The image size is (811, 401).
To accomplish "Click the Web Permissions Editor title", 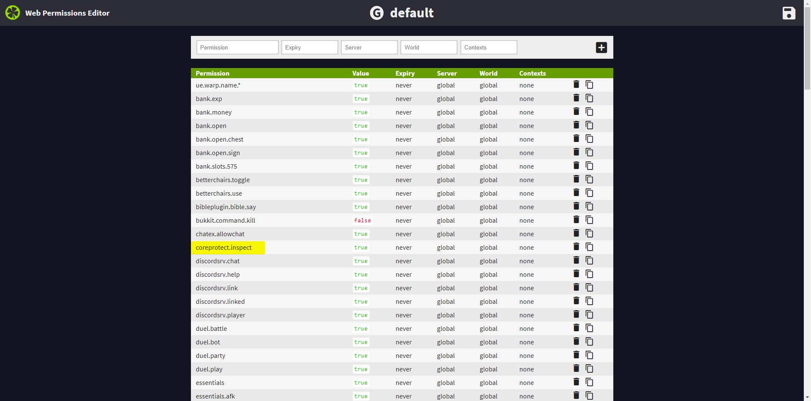I will coord(67,13).
